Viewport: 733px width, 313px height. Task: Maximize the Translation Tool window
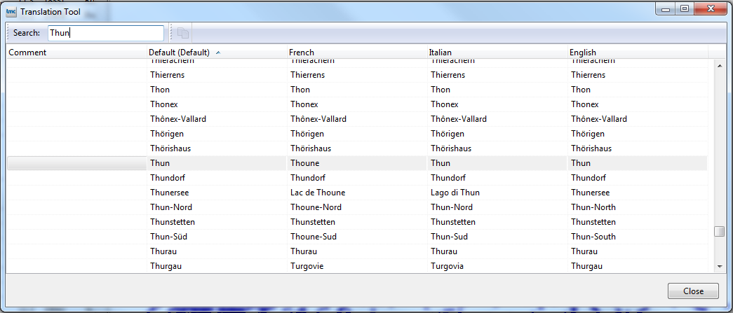(684, 8)
